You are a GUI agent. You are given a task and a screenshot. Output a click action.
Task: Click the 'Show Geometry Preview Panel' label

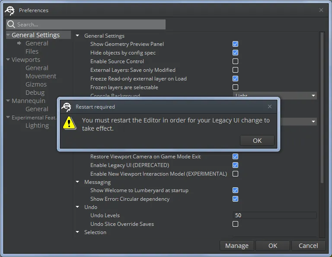[x=127, y=44]
